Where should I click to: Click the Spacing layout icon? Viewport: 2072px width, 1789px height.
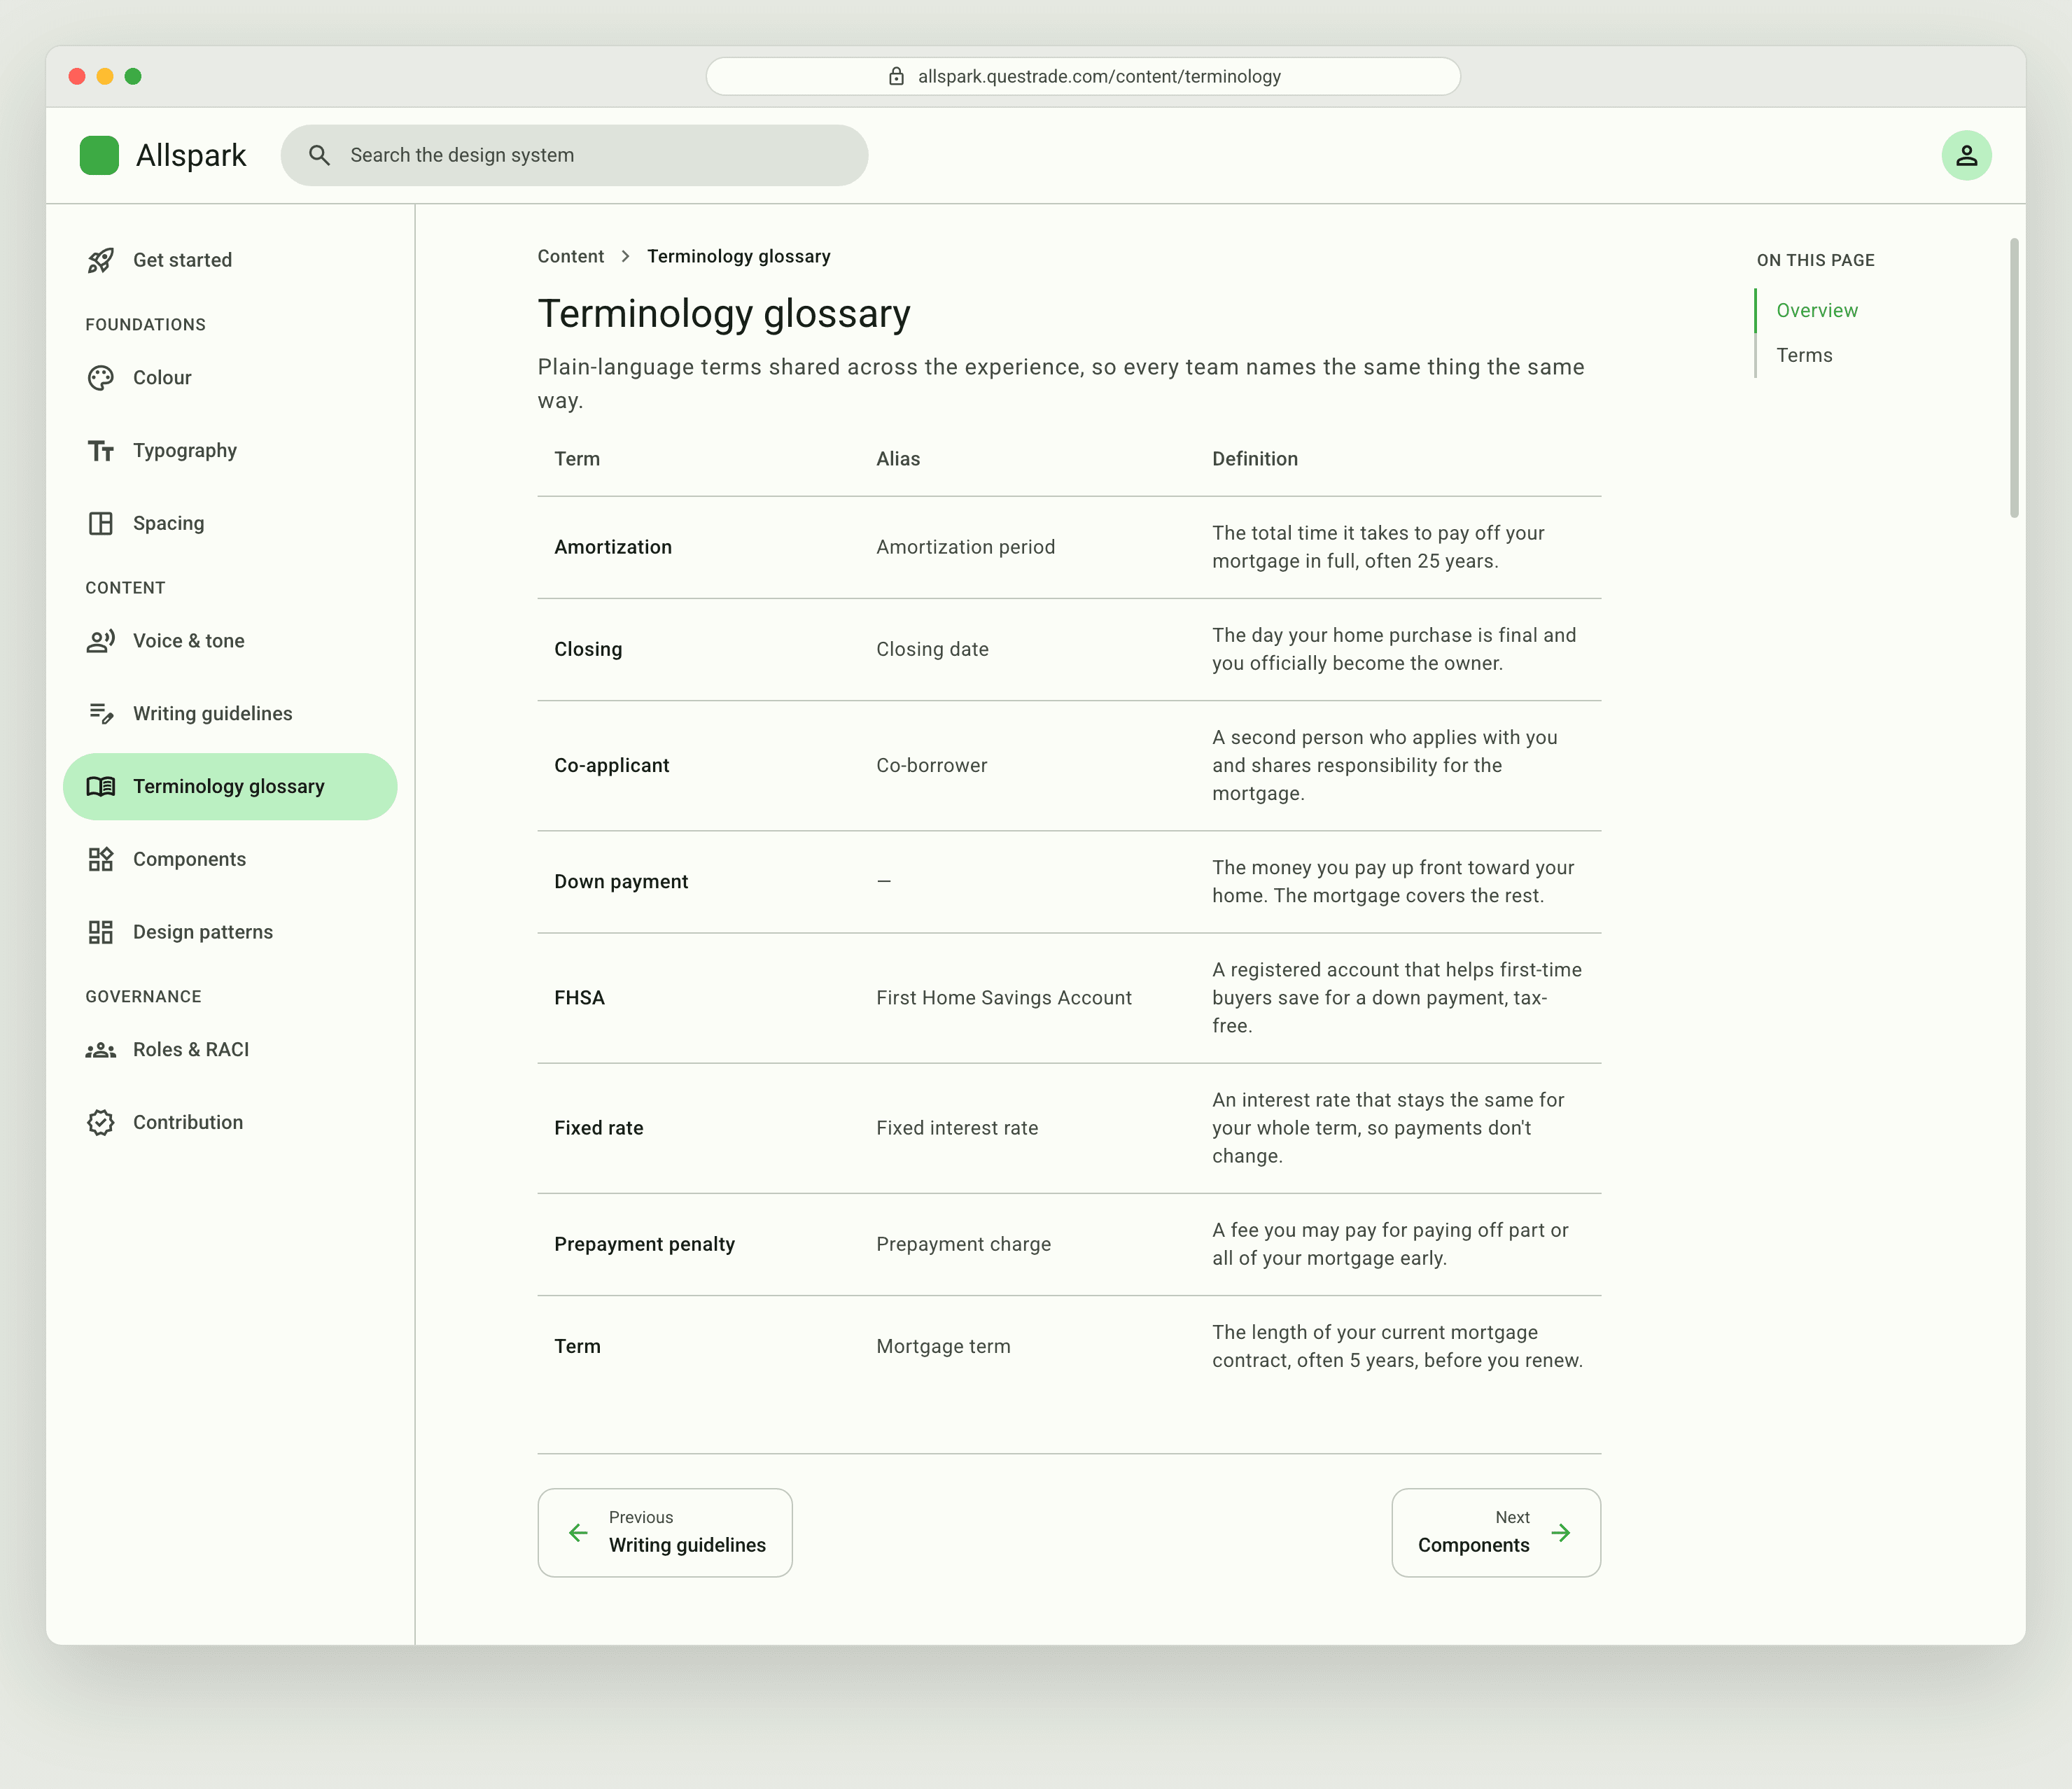(101, 523)
